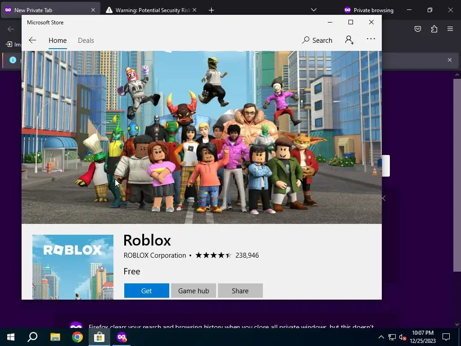List all Firefox tabs dropdown
The height and width of the screenshot is (346, 461).
click(x=314, y=10)
